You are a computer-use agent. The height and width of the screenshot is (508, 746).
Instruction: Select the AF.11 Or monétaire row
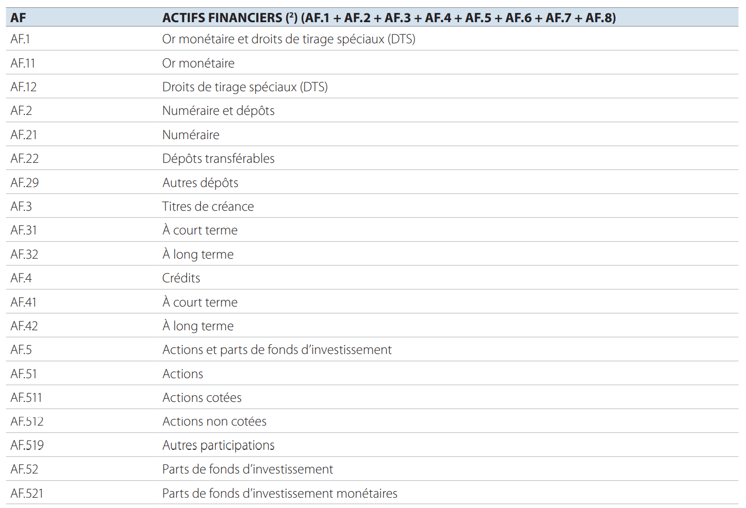(x=198, y=63)
